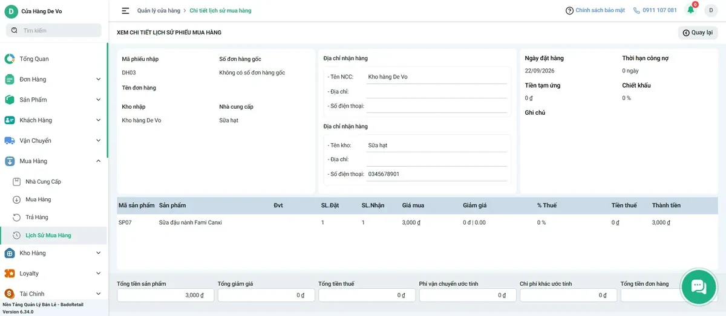Go to Quản lý cửa hàng breadcrumb

tap(159, 11)
